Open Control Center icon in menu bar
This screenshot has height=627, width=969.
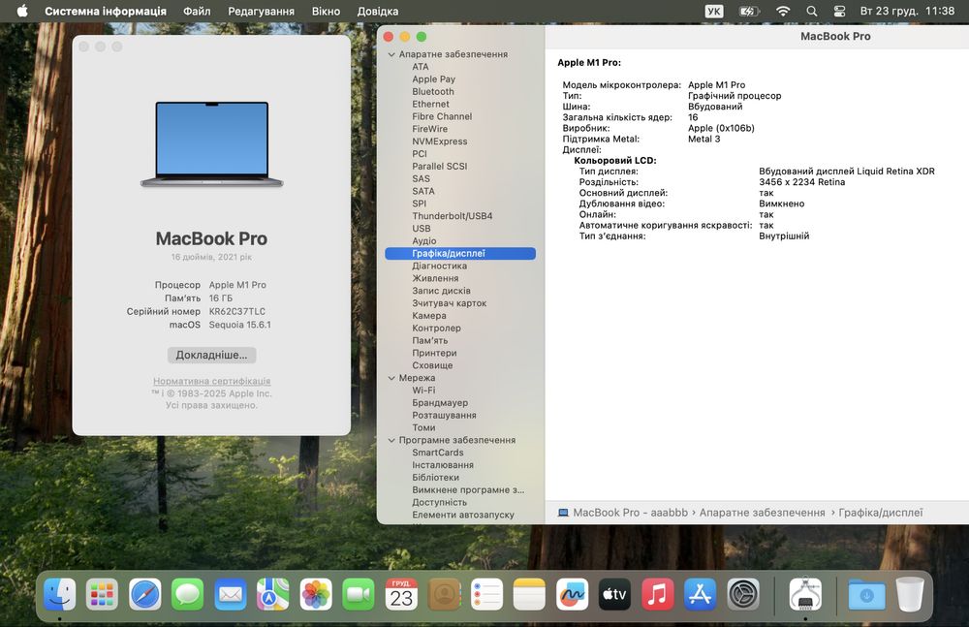coord(839,11)
